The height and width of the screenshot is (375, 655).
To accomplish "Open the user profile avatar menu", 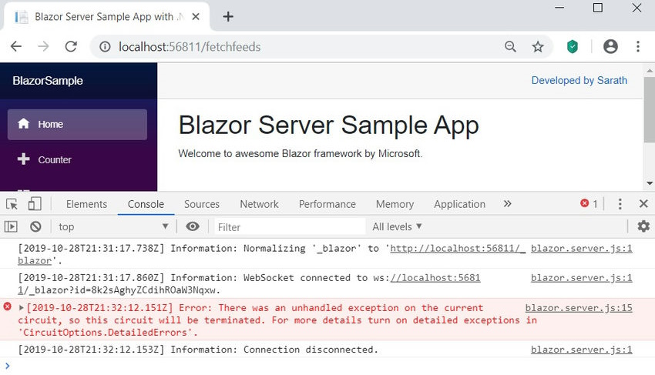I will [x=610, y=46].
